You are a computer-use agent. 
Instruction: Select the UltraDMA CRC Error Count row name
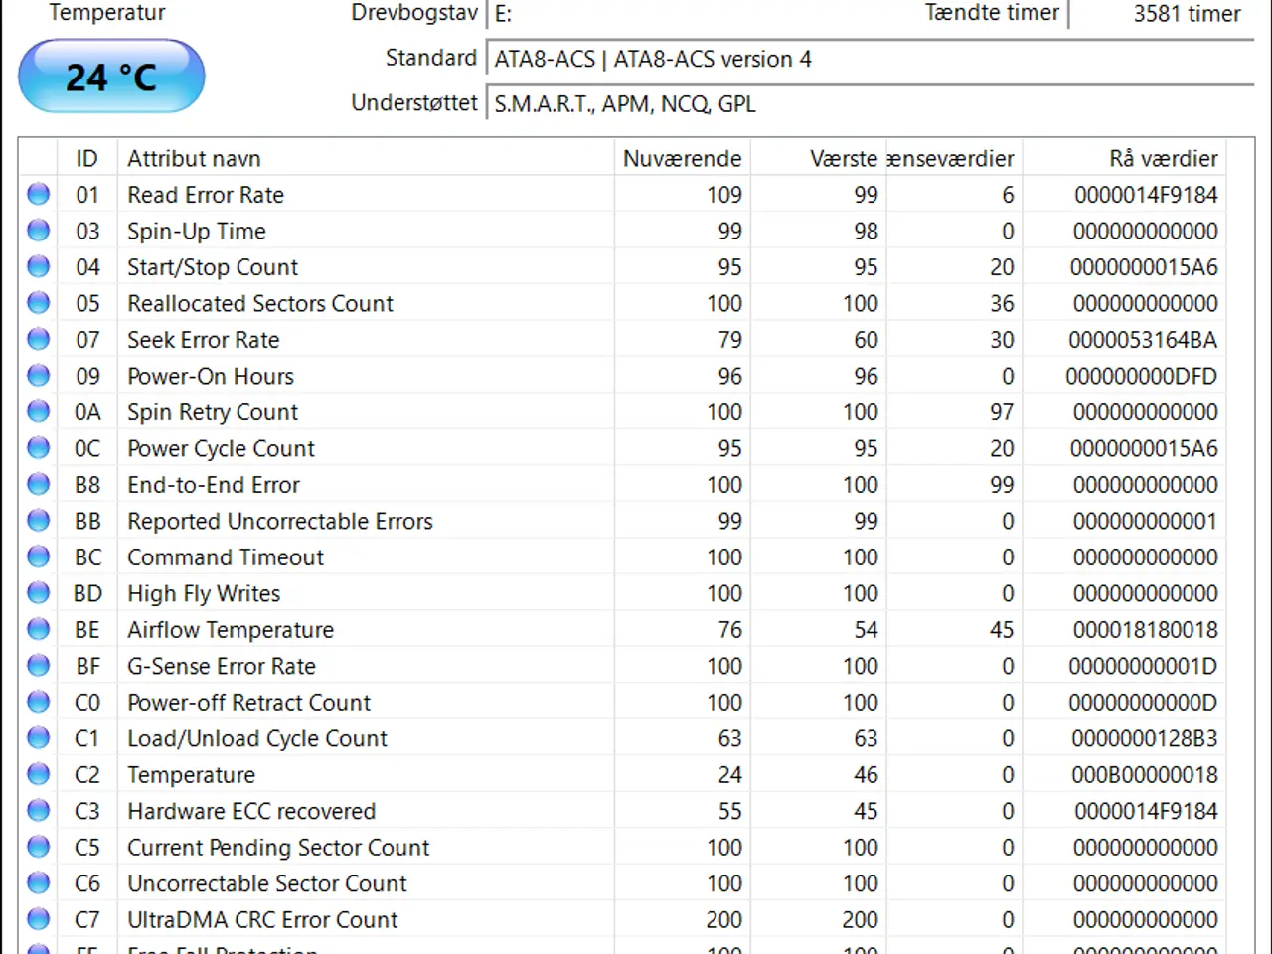[x=262, y=920]
